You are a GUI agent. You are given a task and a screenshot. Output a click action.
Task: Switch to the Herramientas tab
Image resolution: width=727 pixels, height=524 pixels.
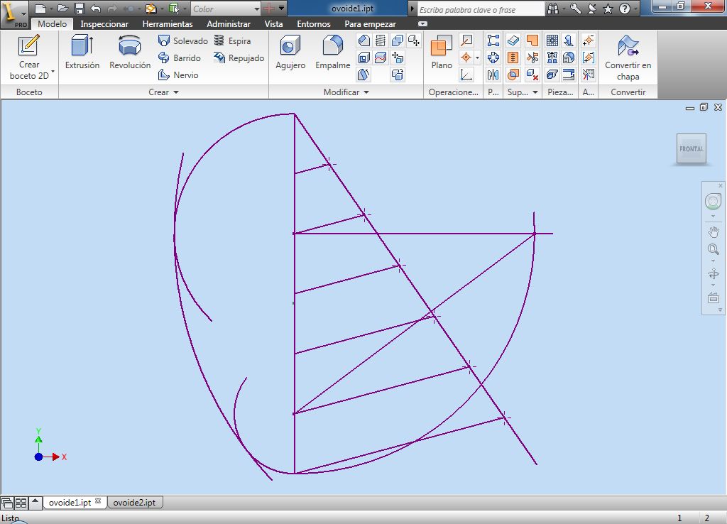point(168,23)
